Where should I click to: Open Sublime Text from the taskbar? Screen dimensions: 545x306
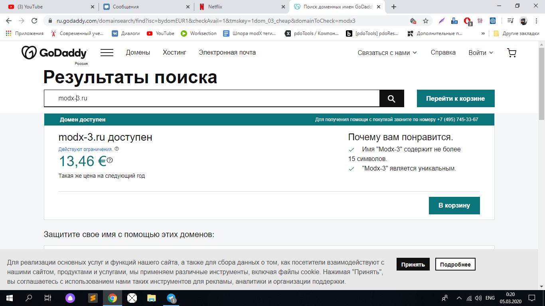[93, 298]
